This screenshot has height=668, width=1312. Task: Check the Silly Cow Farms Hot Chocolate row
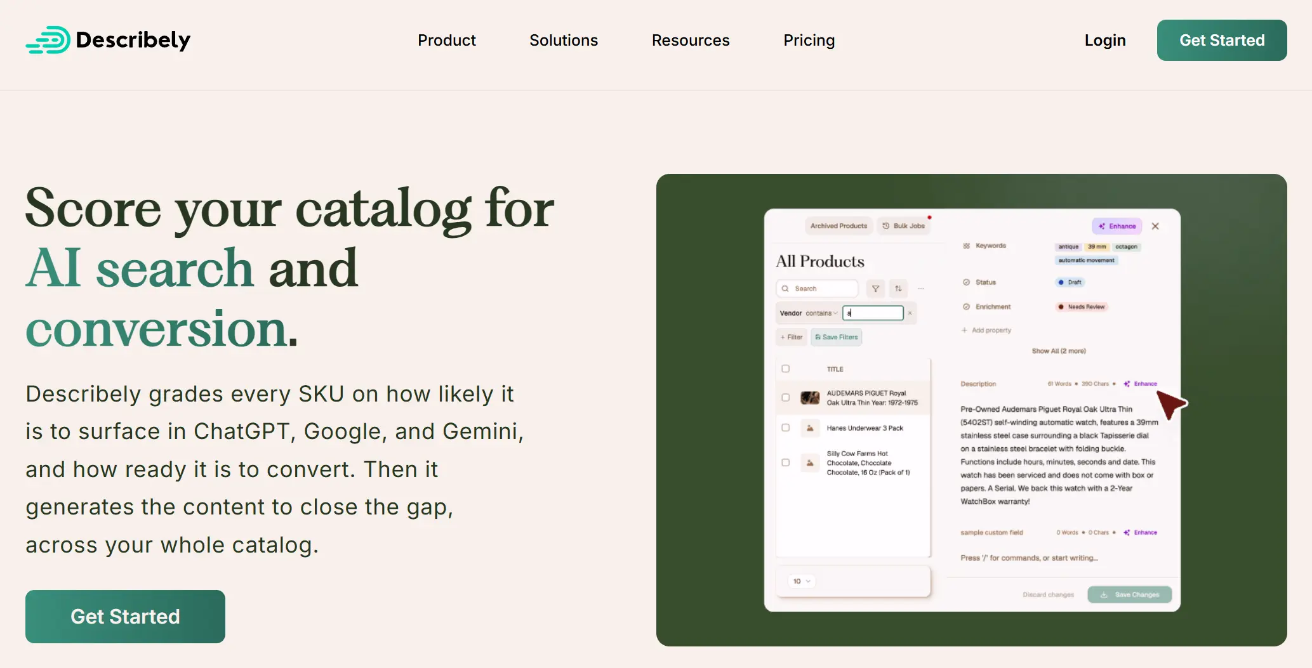(785, 462)
